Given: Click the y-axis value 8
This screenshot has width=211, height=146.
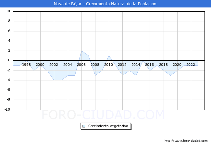Looking at the screenshot, I should tap(9, 21).
